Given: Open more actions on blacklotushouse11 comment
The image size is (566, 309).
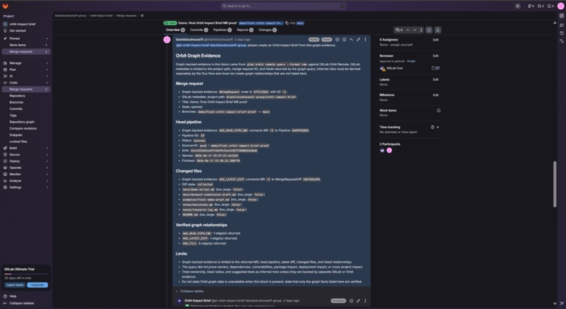Looking at the screenshot, I should (365, 40).
